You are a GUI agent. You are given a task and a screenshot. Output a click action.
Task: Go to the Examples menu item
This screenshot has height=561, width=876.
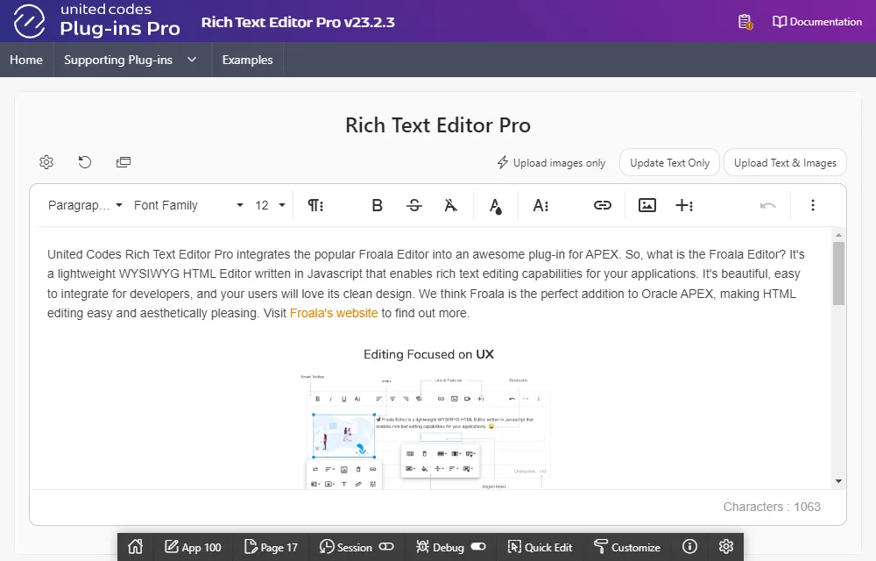click(247, 60)
